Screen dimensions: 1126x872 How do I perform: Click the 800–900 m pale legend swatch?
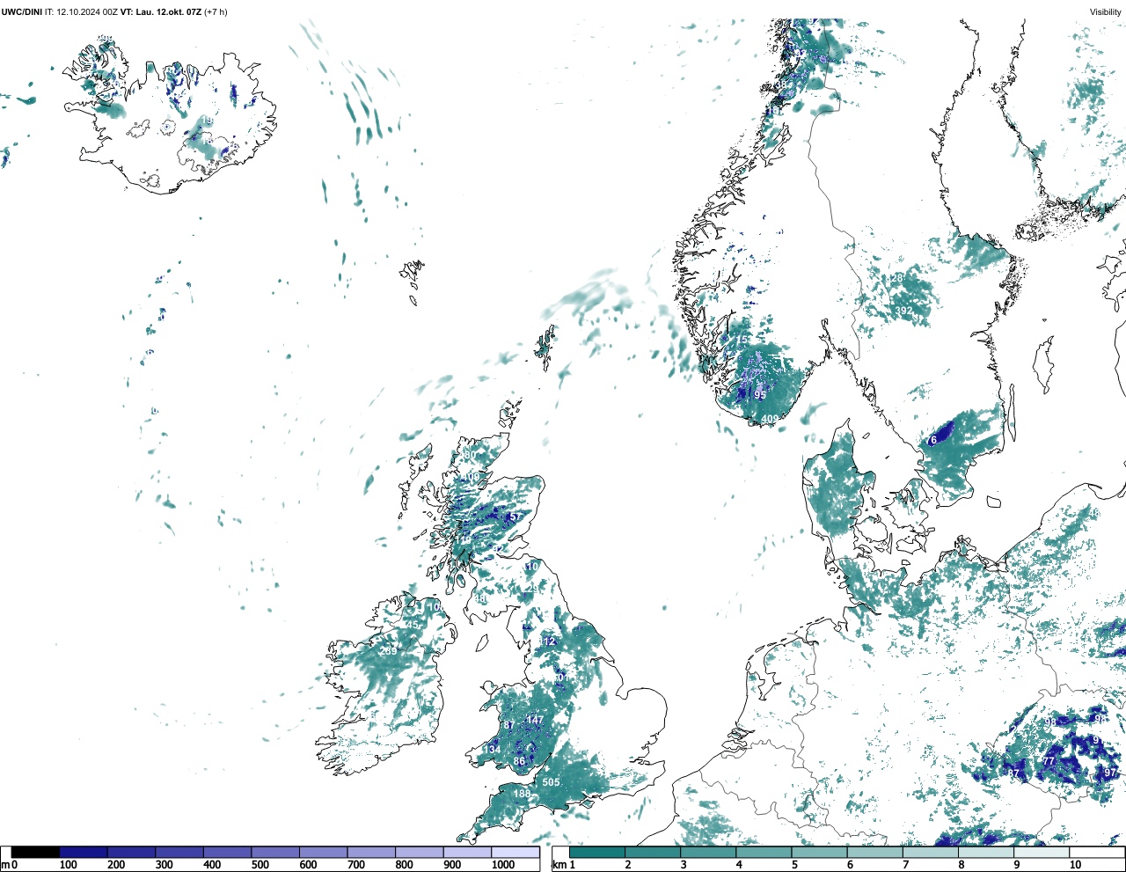point(420,852)
